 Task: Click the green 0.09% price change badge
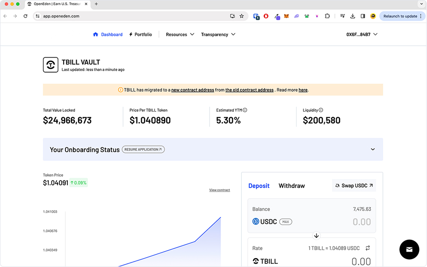tap(79, 183)
